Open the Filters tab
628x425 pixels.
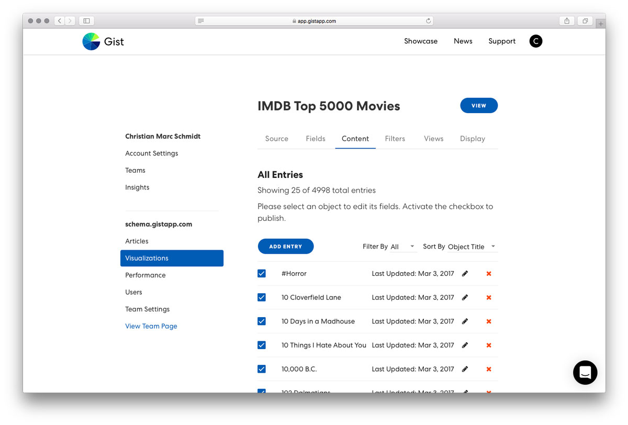tap(395, 139)
